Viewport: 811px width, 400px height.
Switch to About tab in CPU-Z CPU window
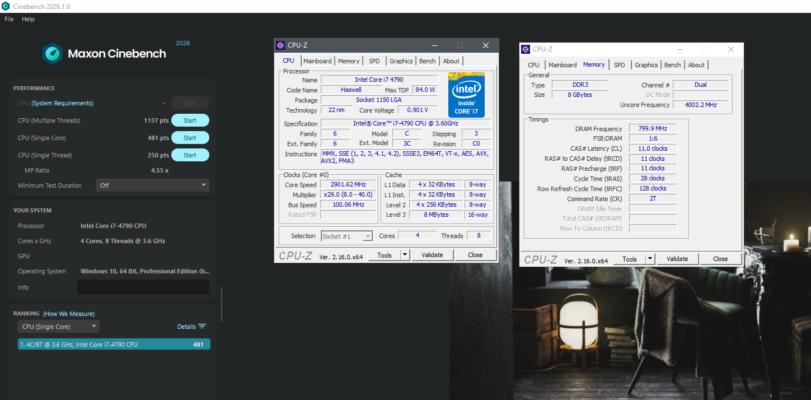451,61
